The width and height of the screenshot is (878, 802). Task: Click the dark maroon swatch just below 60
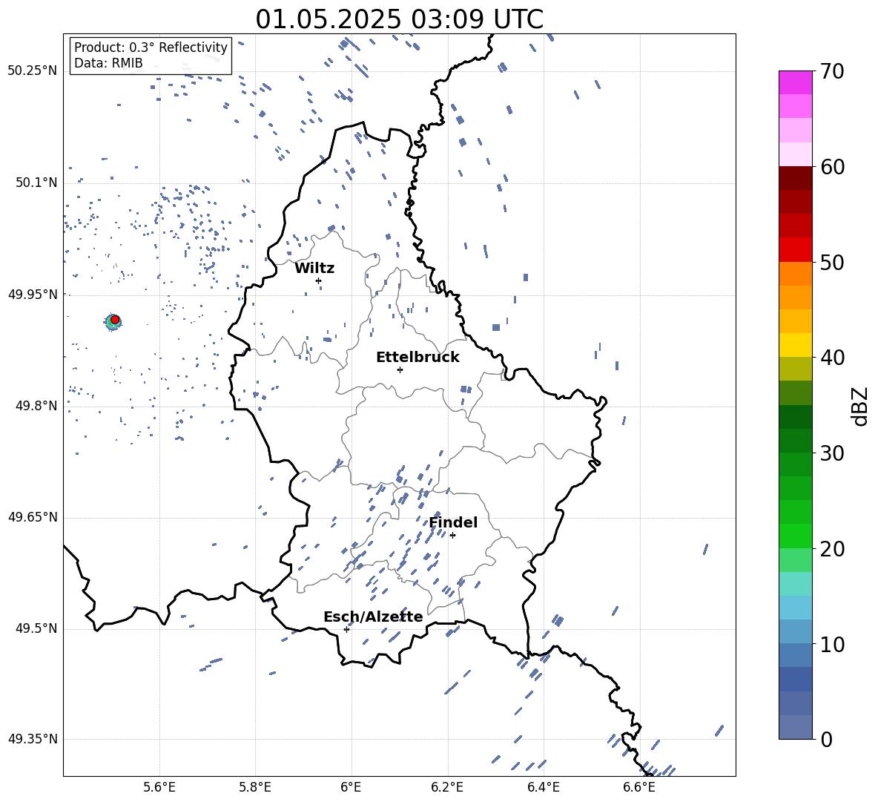(x=795, y=178)
